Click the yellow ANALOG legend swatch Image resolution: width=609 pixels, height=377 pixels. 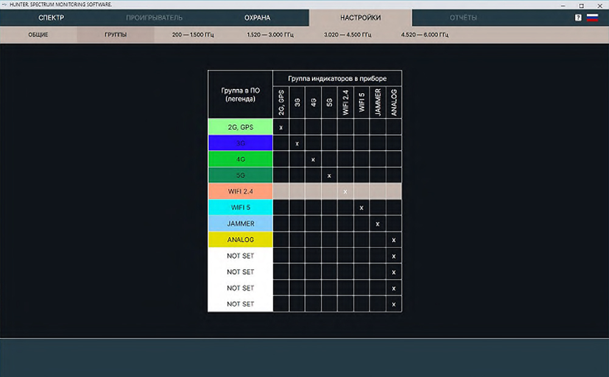pos(240,240)
